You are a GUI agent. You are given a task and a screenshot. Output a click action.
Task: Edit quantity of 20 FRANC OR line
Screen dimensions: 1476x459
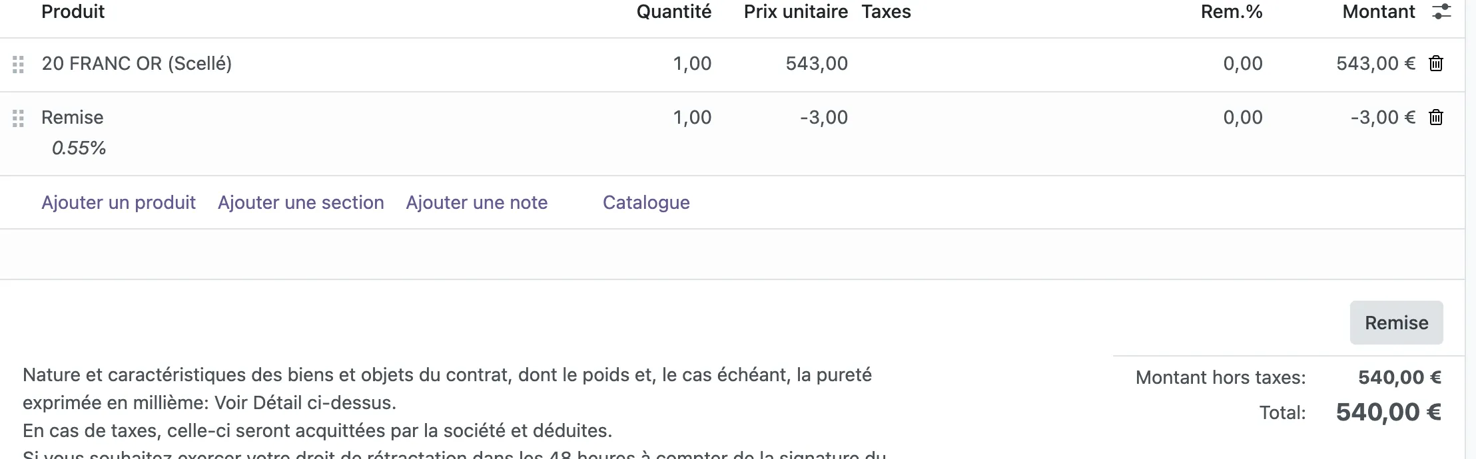pyautogui.click(x=692, y=64)
